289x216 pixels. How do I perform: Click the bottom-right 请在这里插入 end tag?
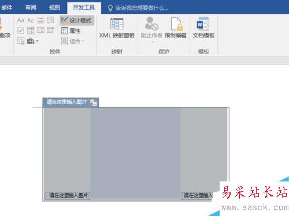[197, 196]
